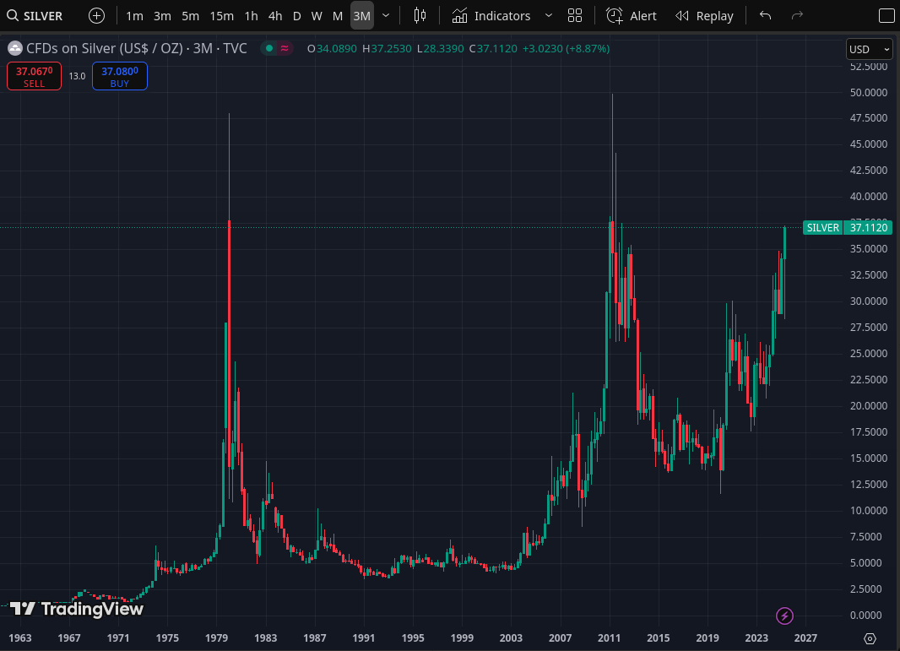
Task: Redo the chart action
Action: 797,15
